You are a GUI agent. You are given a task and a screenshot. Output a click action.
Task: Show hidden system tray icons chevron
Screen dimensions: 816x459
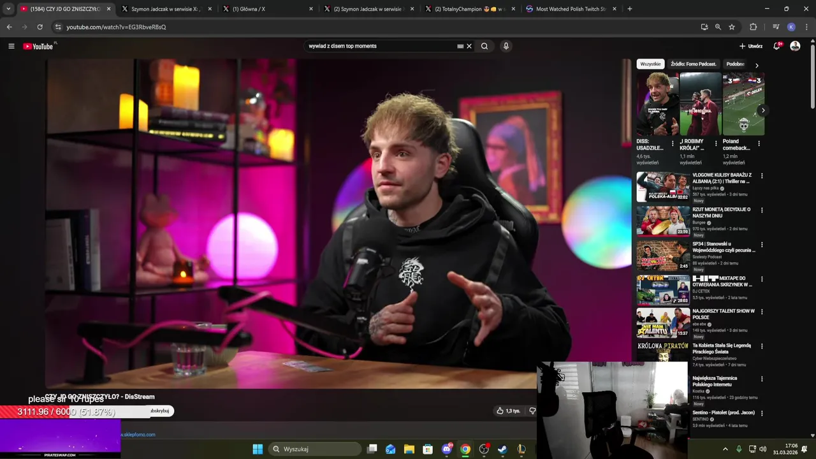725,449
